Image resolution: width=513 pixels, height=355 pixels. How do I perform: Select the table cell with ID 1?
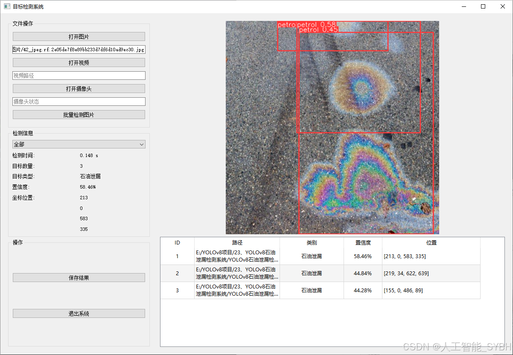[177, 256]
